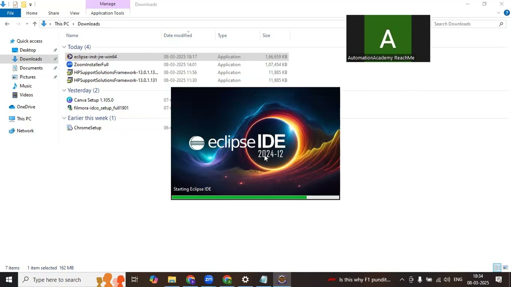Click the Eclipse startup progress bar
The width and height of the screenshot is (511, 287).
(255, 197)
